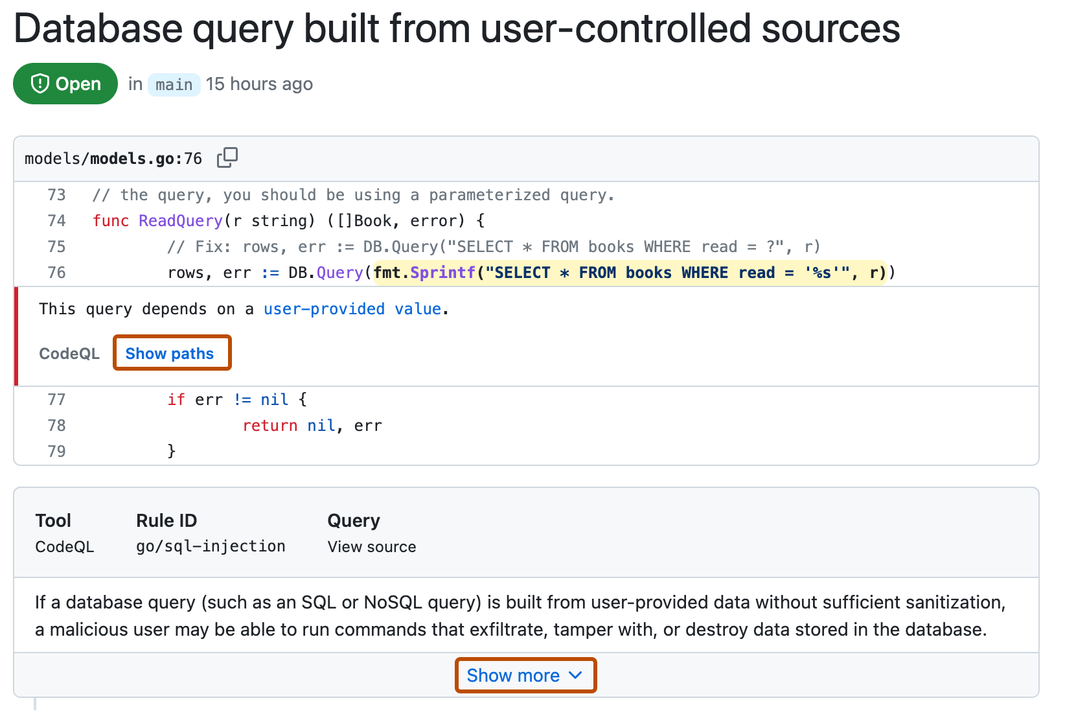
Task: Select line number 76 in the code view
Action: pos(56,272)
